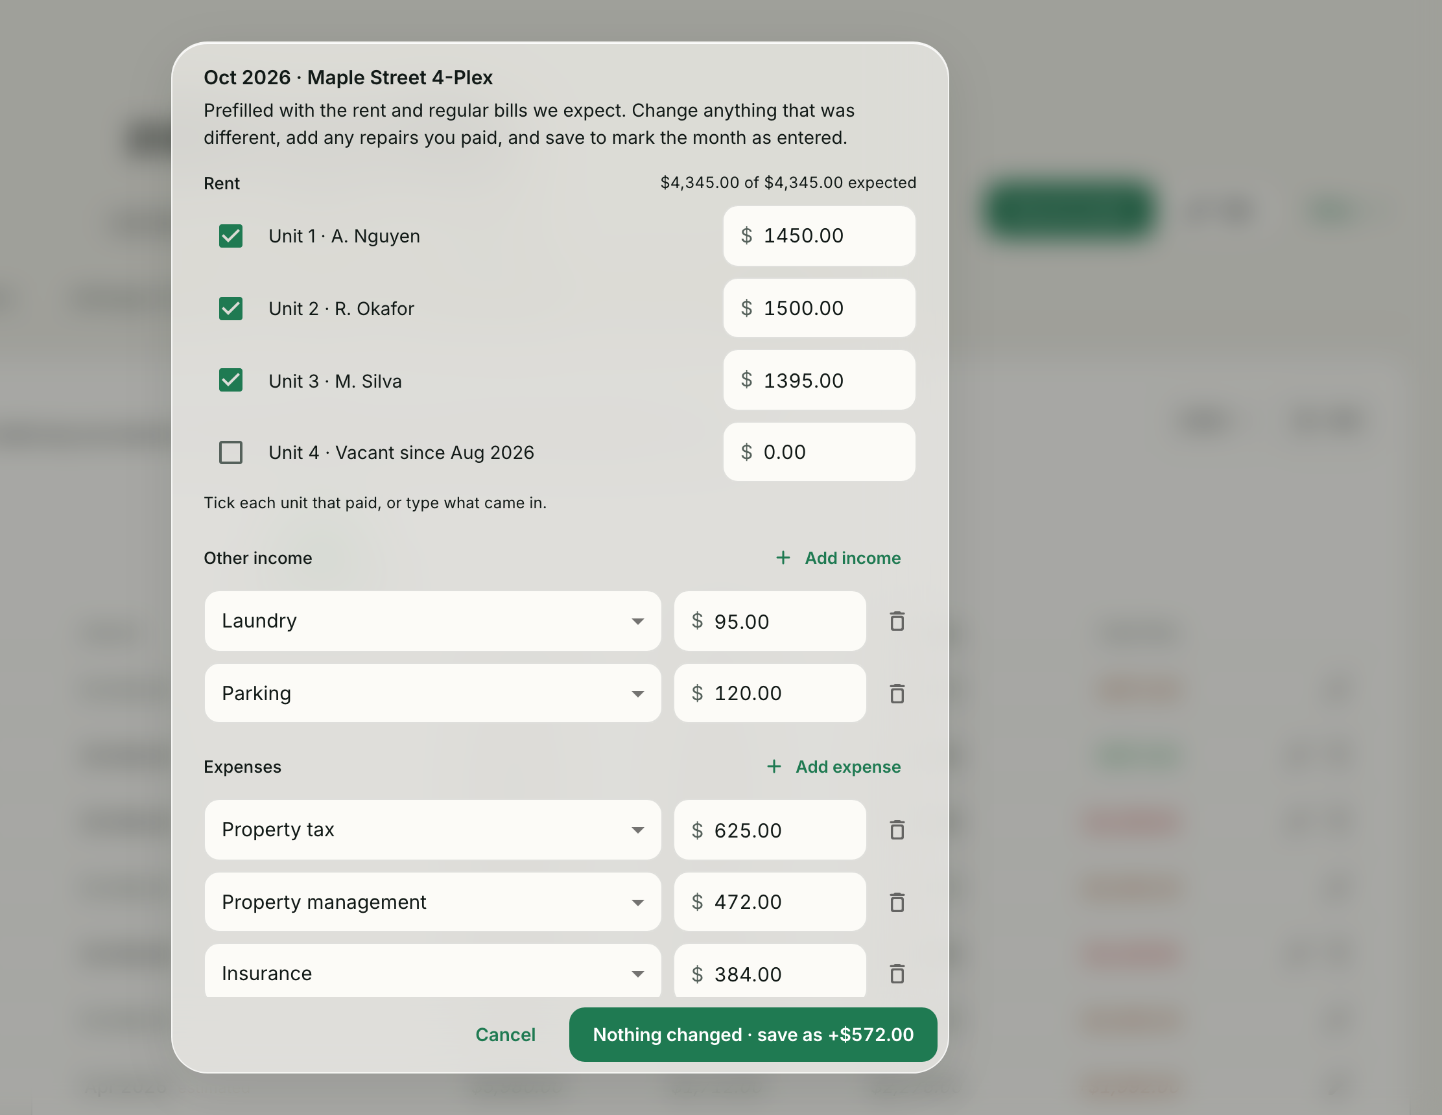The width and height of the screenshot is (1442, 1115).
Task: Remove the Property management expense row
Action: pos(897,902)
